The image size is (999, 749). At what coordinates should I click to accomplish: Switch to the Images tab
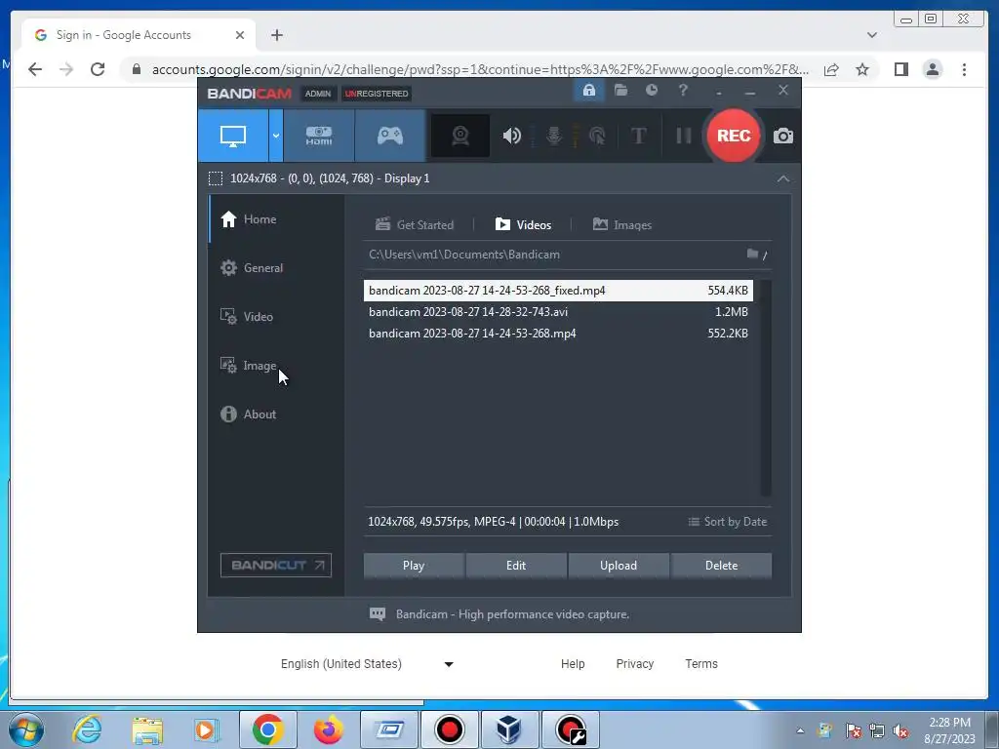(x=622, y=225)
